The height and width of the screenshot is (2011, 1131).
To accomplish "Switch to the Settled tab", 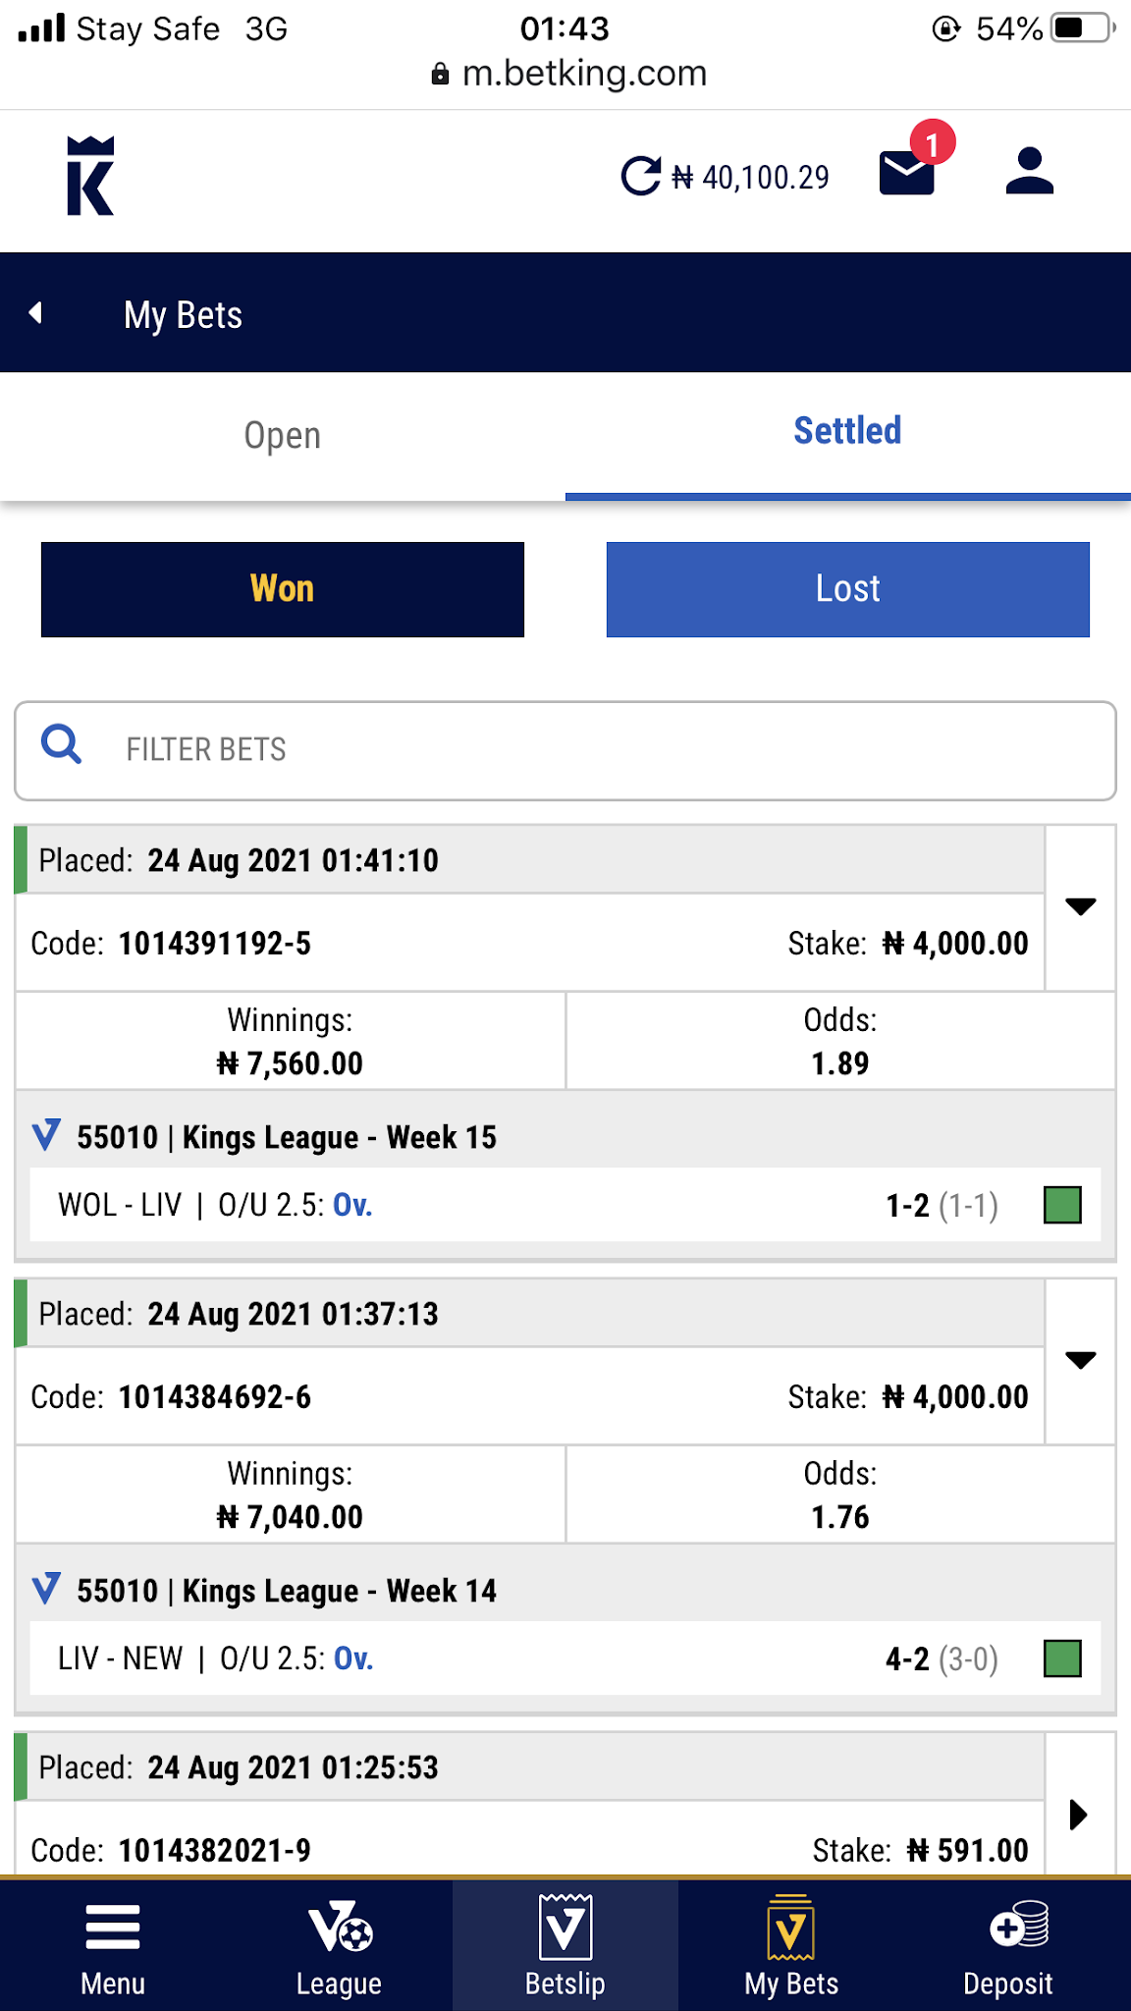I will tap(848, 432).
